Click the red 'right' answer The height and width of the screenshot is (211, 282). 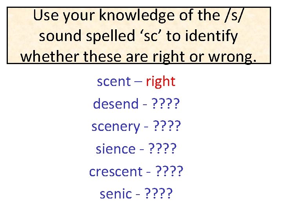point(161,82)
